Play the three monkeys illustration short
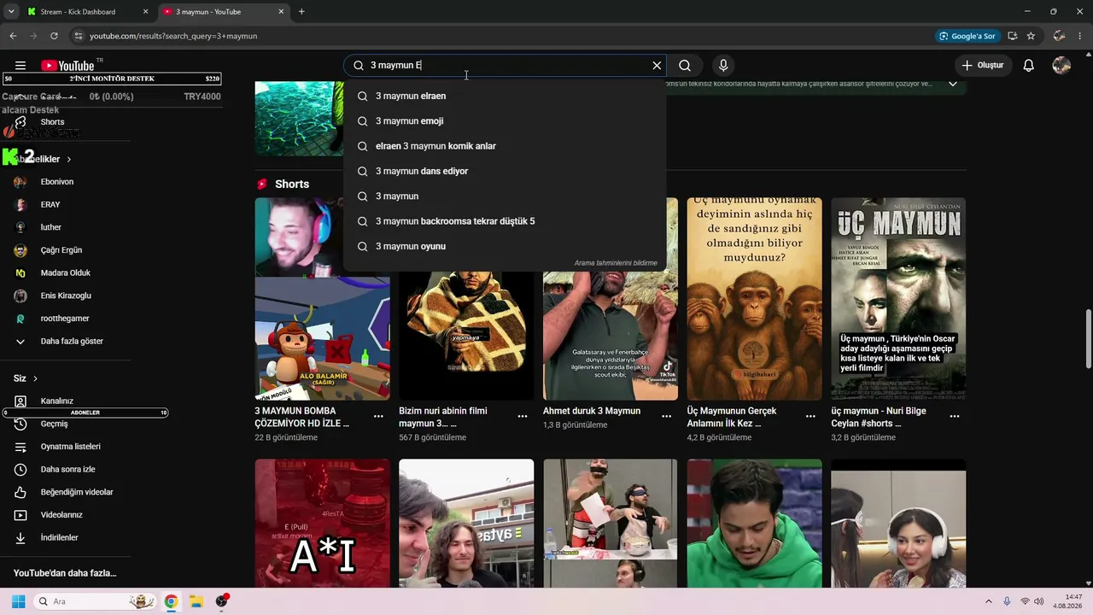This screenshot has width=1093, height=615. pyautogui.click(x=755, y=299)
